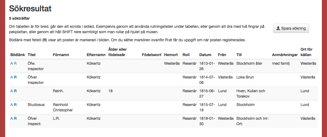This screenshot has height=137, width=327.
Task: Click the Bildlänk column header
Action: 18,55
